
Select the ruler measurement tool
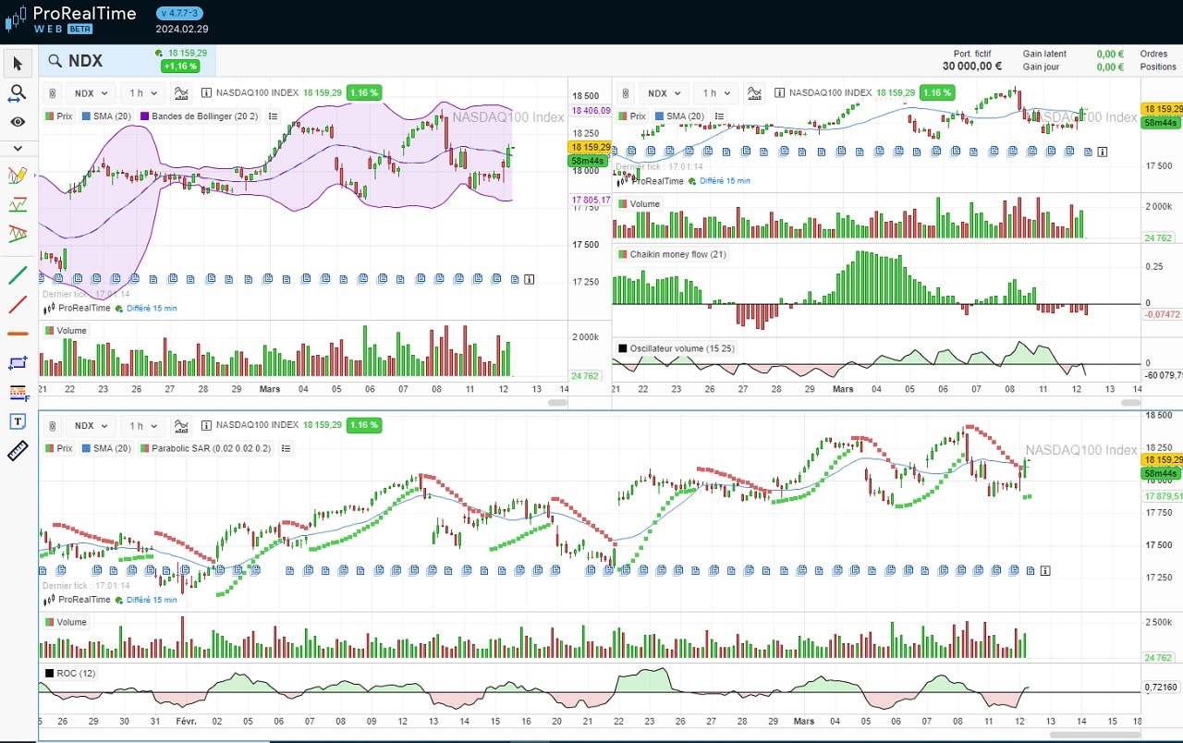tap(18, 451)
